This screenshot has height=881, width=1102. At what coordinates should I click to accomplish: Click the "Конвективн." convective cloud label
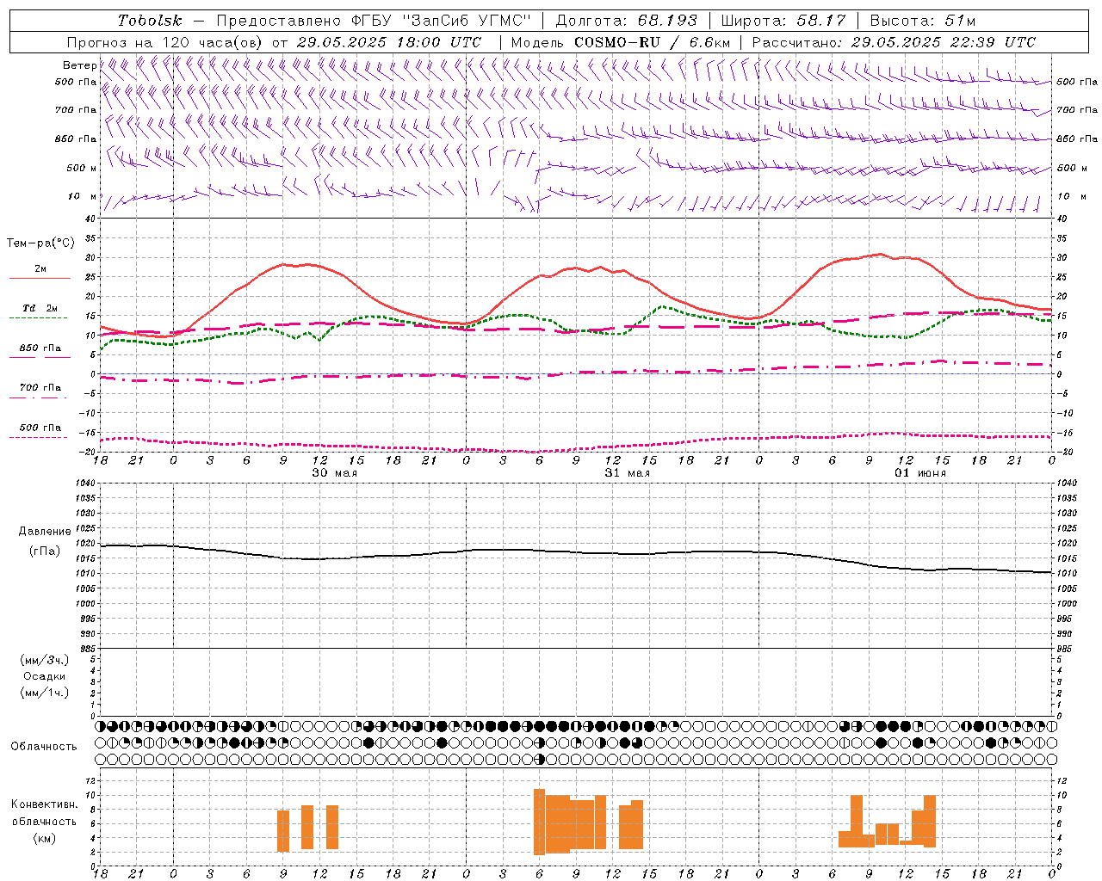pyautogui.click(x=45, y=804)
